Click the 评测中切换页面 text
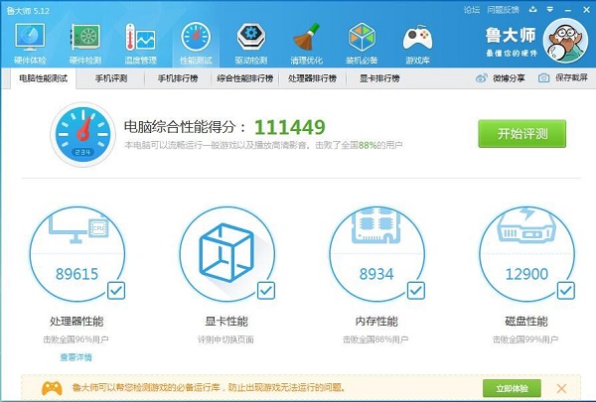This screenshot has width=596, height=402. click(225, 339)
